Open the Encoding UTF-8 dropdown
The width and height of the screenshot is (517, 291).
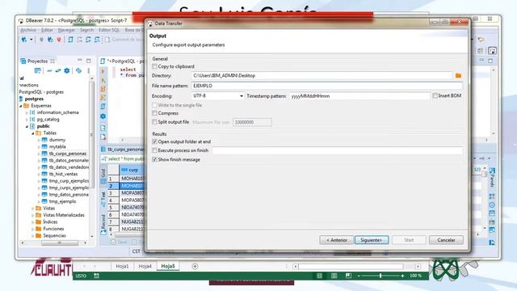pos(217,95)
